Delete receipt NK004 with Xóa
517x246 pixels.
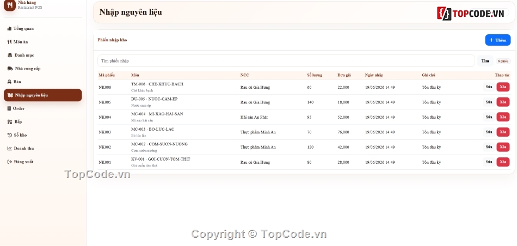tap(503, 116)
